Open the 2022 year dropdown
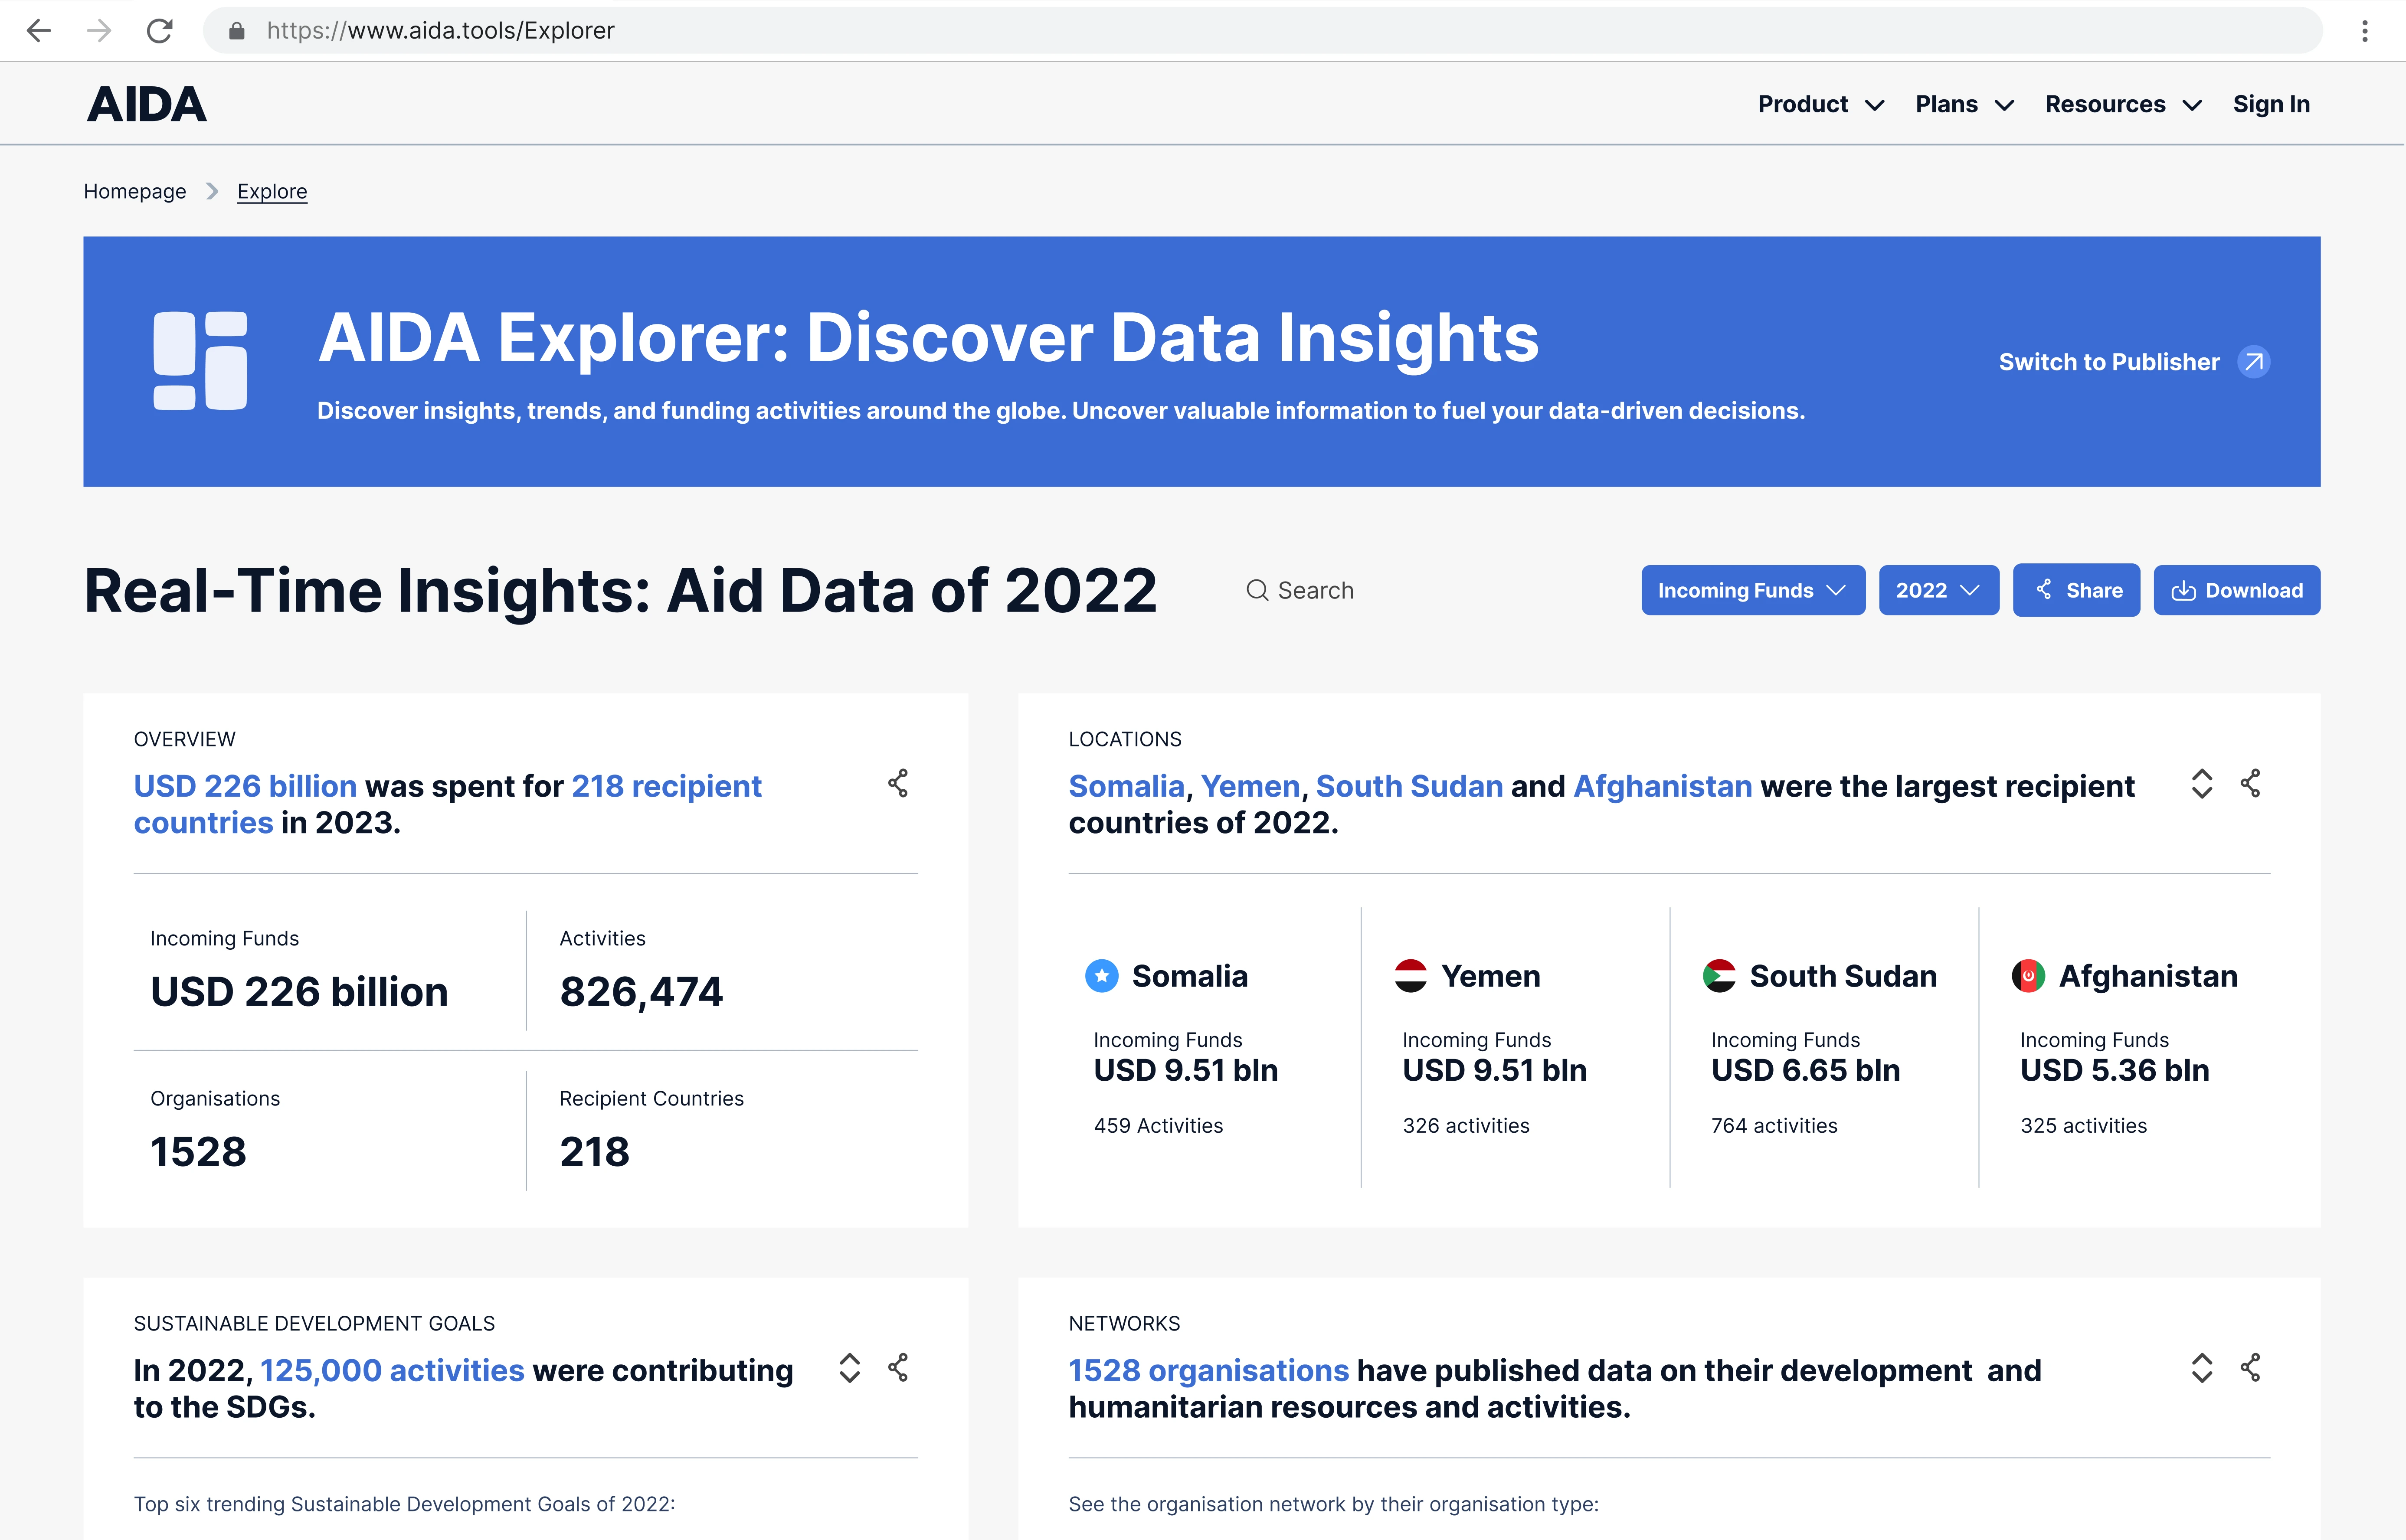 pos(1938,590)
